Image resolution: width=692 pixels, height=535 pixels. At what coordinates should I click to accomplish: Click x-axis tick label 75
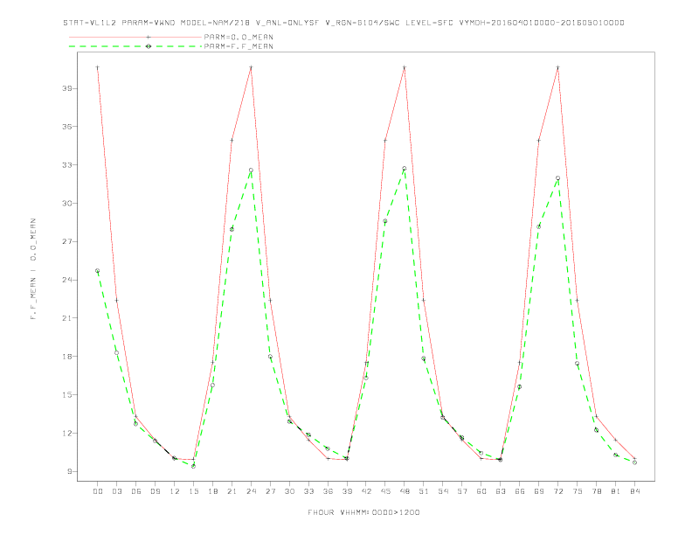578,491
